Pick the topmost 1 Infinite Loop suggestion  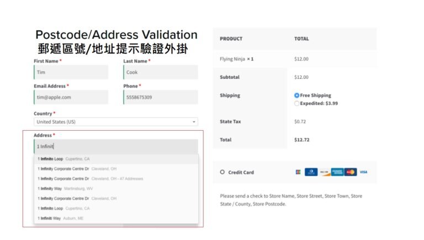63,159
